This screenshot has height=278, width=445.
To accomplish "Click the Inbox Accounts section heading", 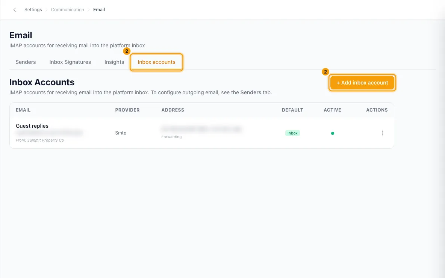I will [42, 82].
